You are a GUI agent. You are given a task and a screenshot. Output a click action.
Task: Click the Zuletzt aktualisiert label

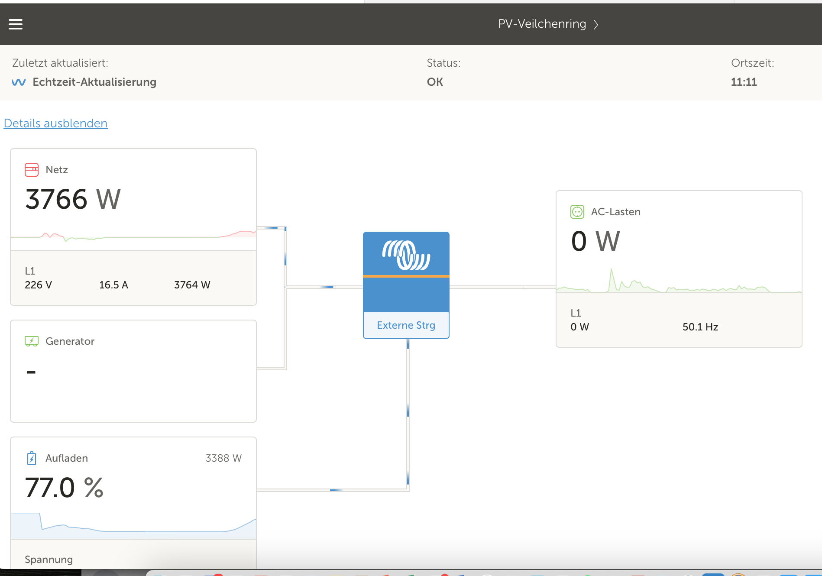(x=60, y=63)
